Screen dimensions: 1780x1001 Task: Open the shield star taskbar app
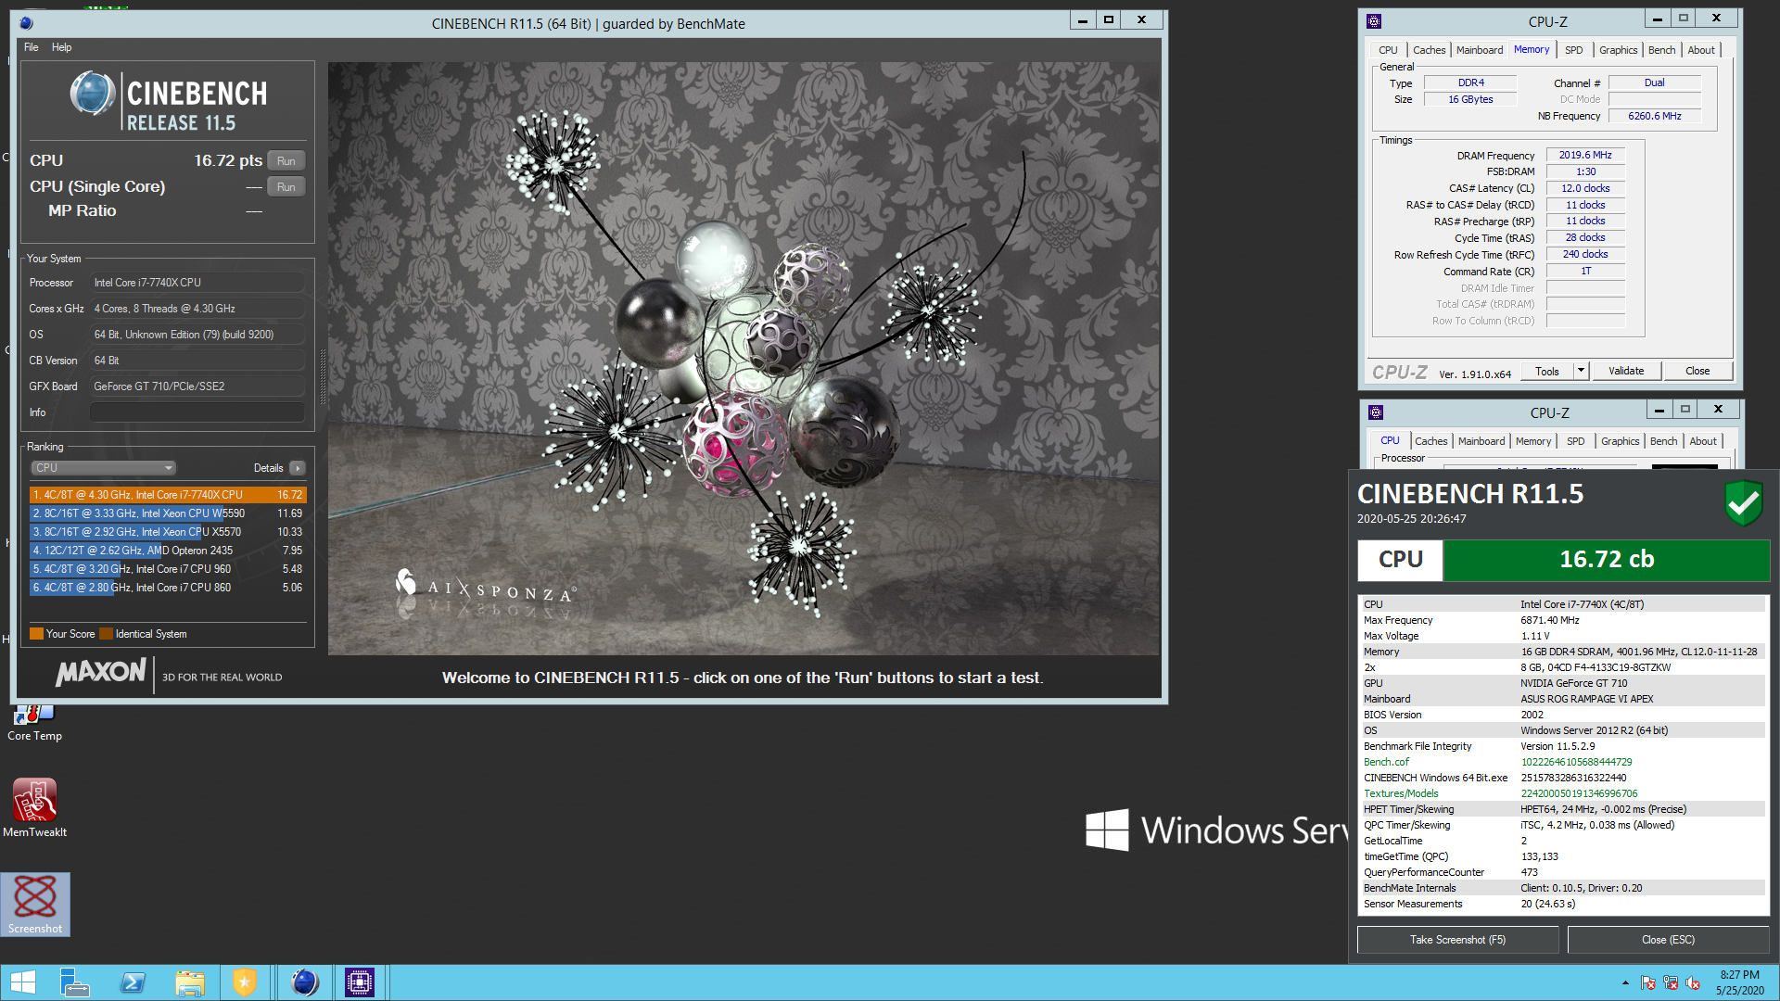245,982
